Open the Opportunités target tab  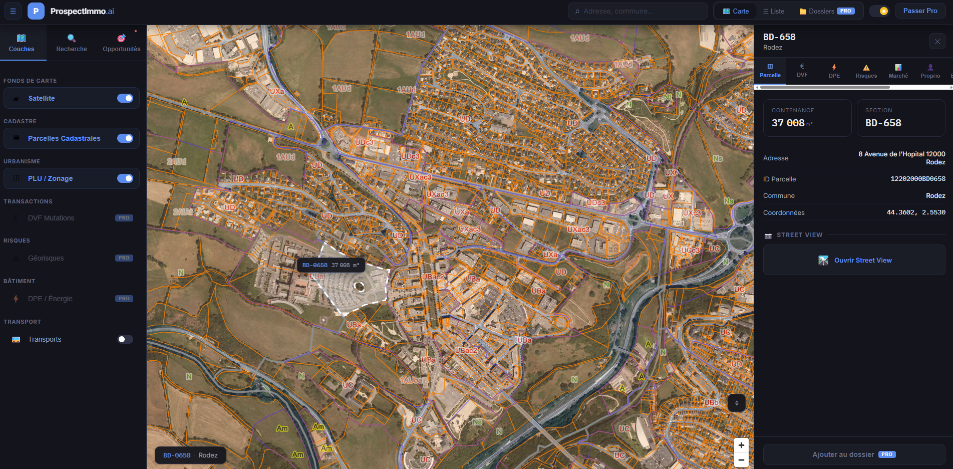click(121, 43)
